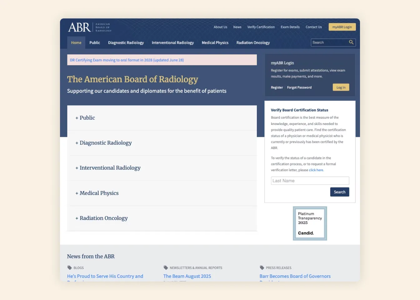The image size is (420, 300).
Task: Go to About Us page
Action: tap(220, 27)
